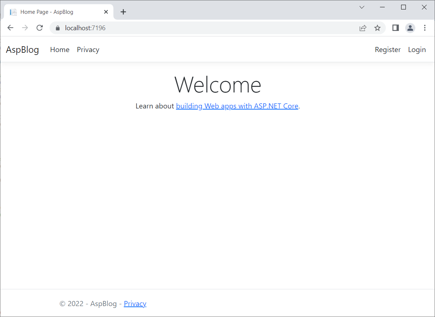The width and height of the screenshot is (435, 317).
Task: Click the padlock icon for site security info
Action: 57,28
